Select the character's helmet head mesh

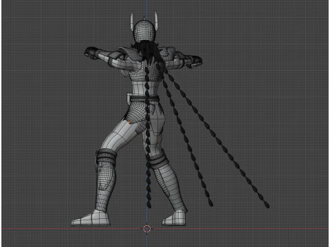click(144, 31)
